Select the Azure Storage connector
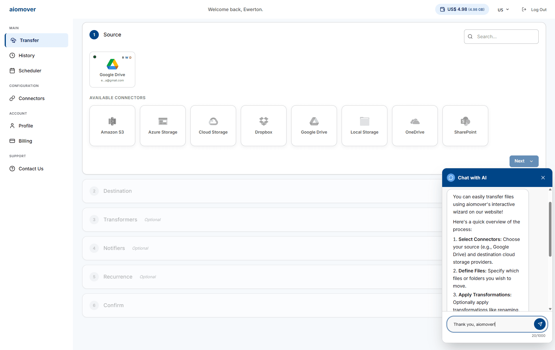This screenshot has width=555, height=350. 162,126
